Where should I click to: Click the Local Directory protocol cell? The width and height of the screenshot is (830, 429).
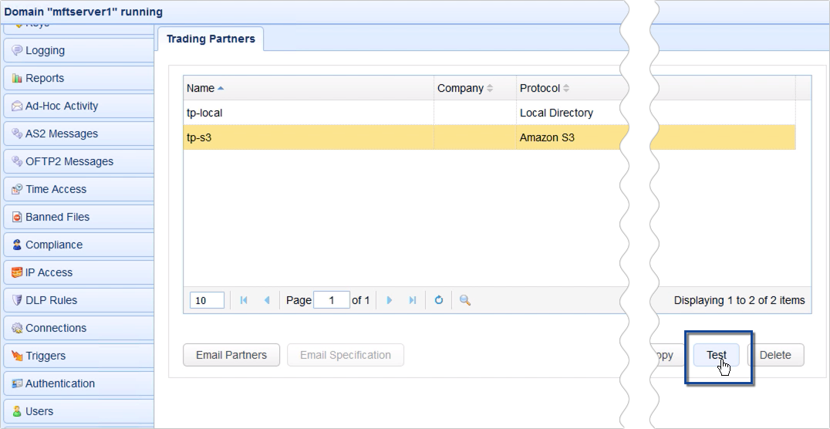coord(556,113)
